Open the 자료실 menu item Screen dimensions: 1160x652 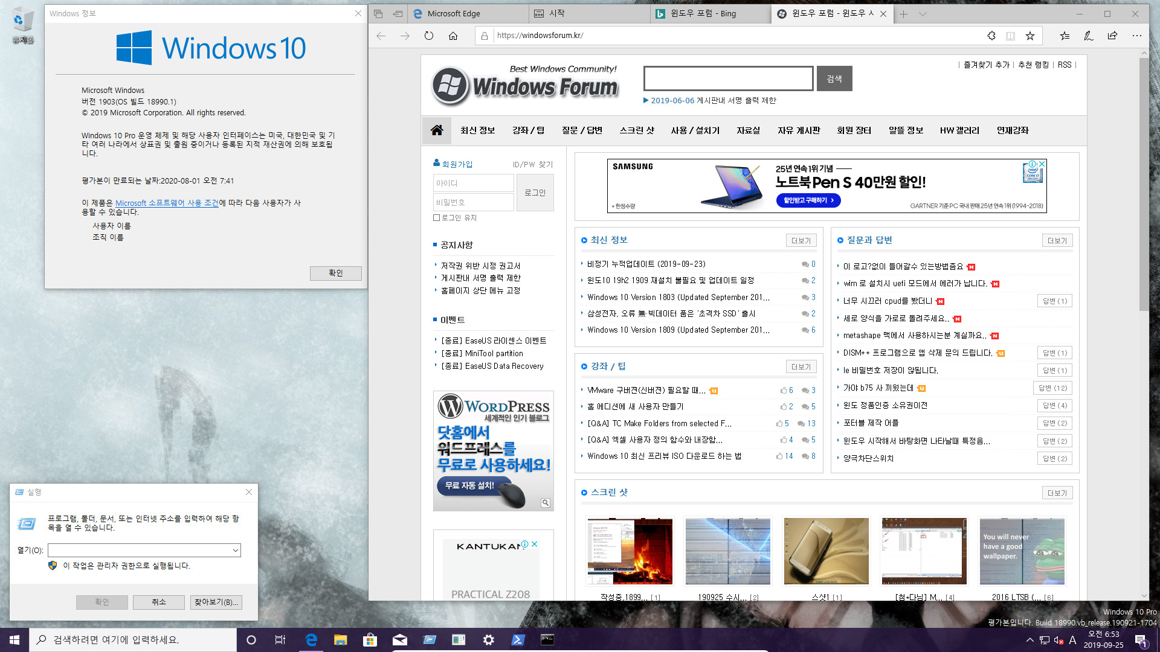click(748, 130)
